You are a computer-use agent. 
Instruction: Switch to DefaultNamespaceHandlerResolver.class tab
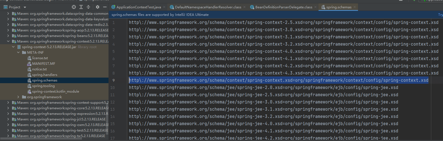(x=208, y=7)
